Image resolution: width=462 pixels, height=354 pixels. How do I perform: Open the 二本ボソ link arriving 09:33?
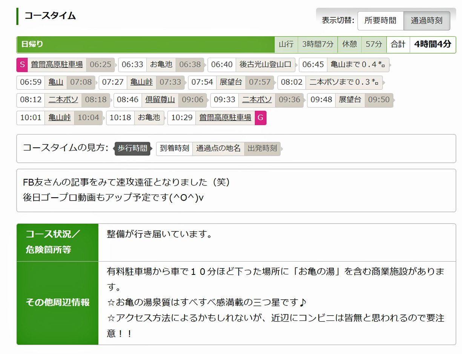[257, 100]
